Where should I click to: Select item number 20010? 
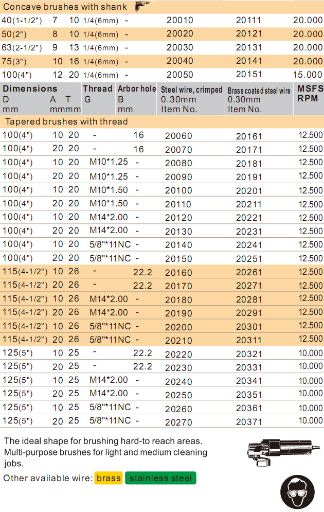click(180, 20)
